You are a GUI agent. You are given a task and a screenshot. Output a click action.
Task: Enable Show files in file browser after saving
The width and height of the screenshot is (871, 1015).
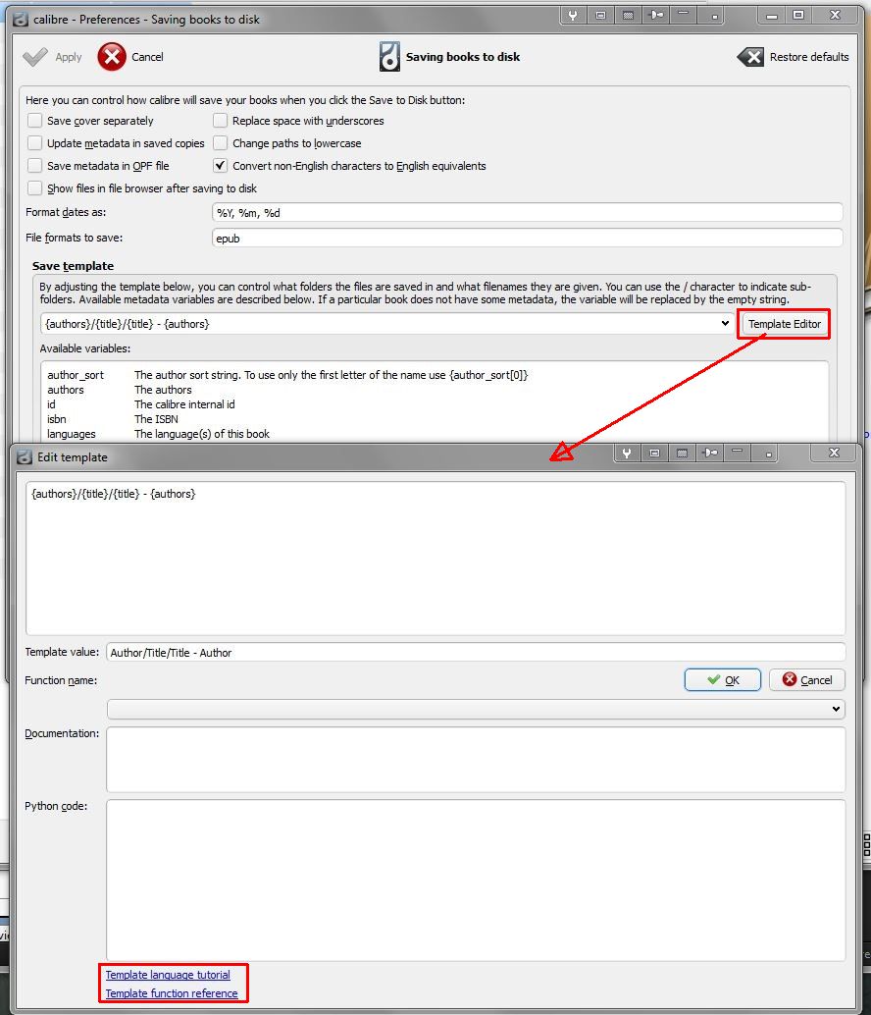tap(35, 188)
